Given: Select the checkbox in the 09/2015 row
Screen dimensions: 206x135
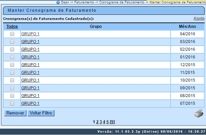Looking at the screenshot, I should (x=12, y=88).
